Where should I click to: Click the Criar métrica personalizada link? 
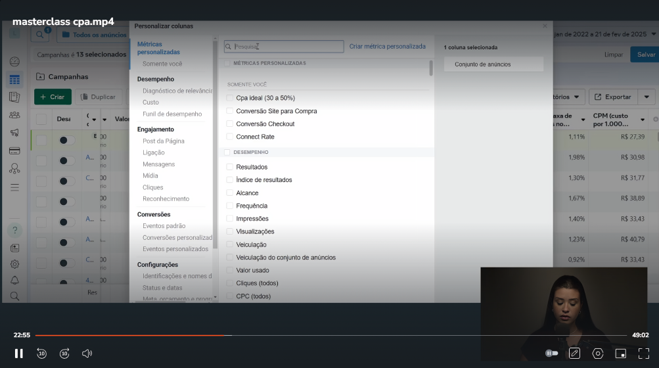click(387, 47)
